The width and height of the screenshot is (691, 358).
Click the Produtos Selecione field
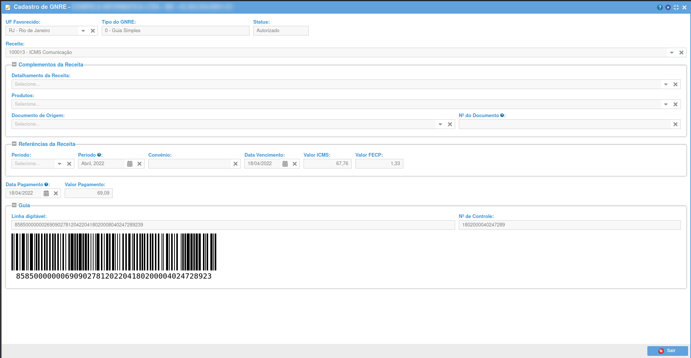coord(336,104)
